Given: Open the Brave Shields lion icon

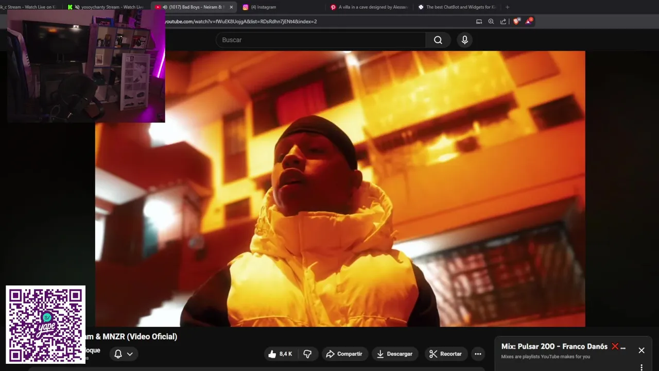Looking at the screenshot, I should [x=516, y=22].
